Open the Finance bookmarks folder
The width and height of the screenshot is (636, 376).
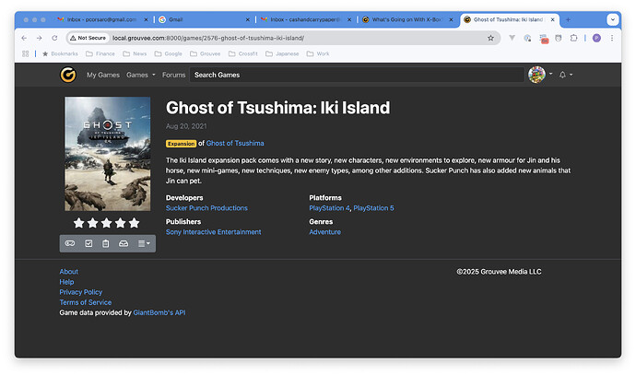coord(100,53)
